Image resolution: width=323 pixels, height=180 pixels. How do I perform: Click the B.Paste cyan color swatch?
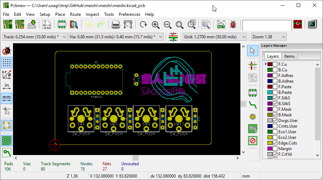[x=270, y=92]
